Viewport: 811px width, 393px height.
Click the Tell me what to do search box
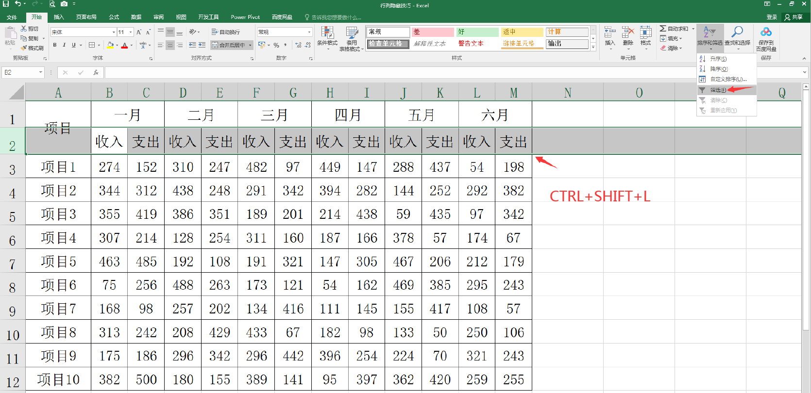click(x=333, y=17)
